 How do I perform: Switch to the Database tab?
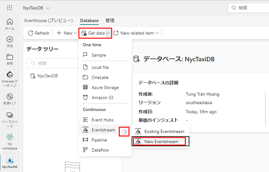point(89,21)
